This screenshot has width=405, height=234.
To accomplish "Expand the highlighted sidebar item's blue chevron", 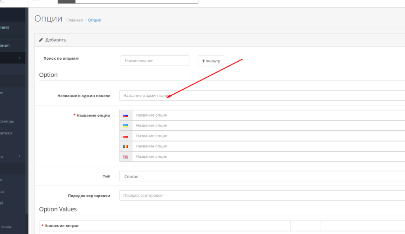I will [x=19, y=58].
